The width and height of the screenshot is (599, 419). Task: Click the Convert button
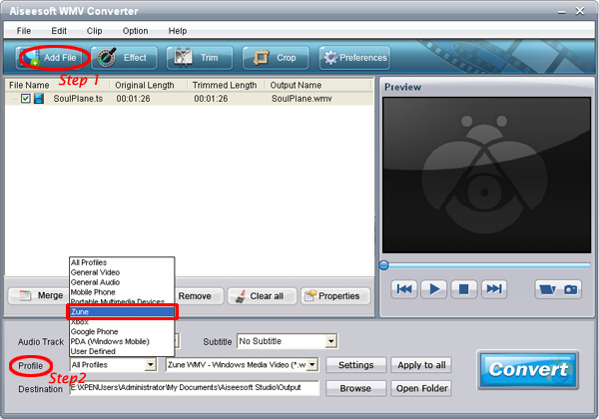[527, 370]
